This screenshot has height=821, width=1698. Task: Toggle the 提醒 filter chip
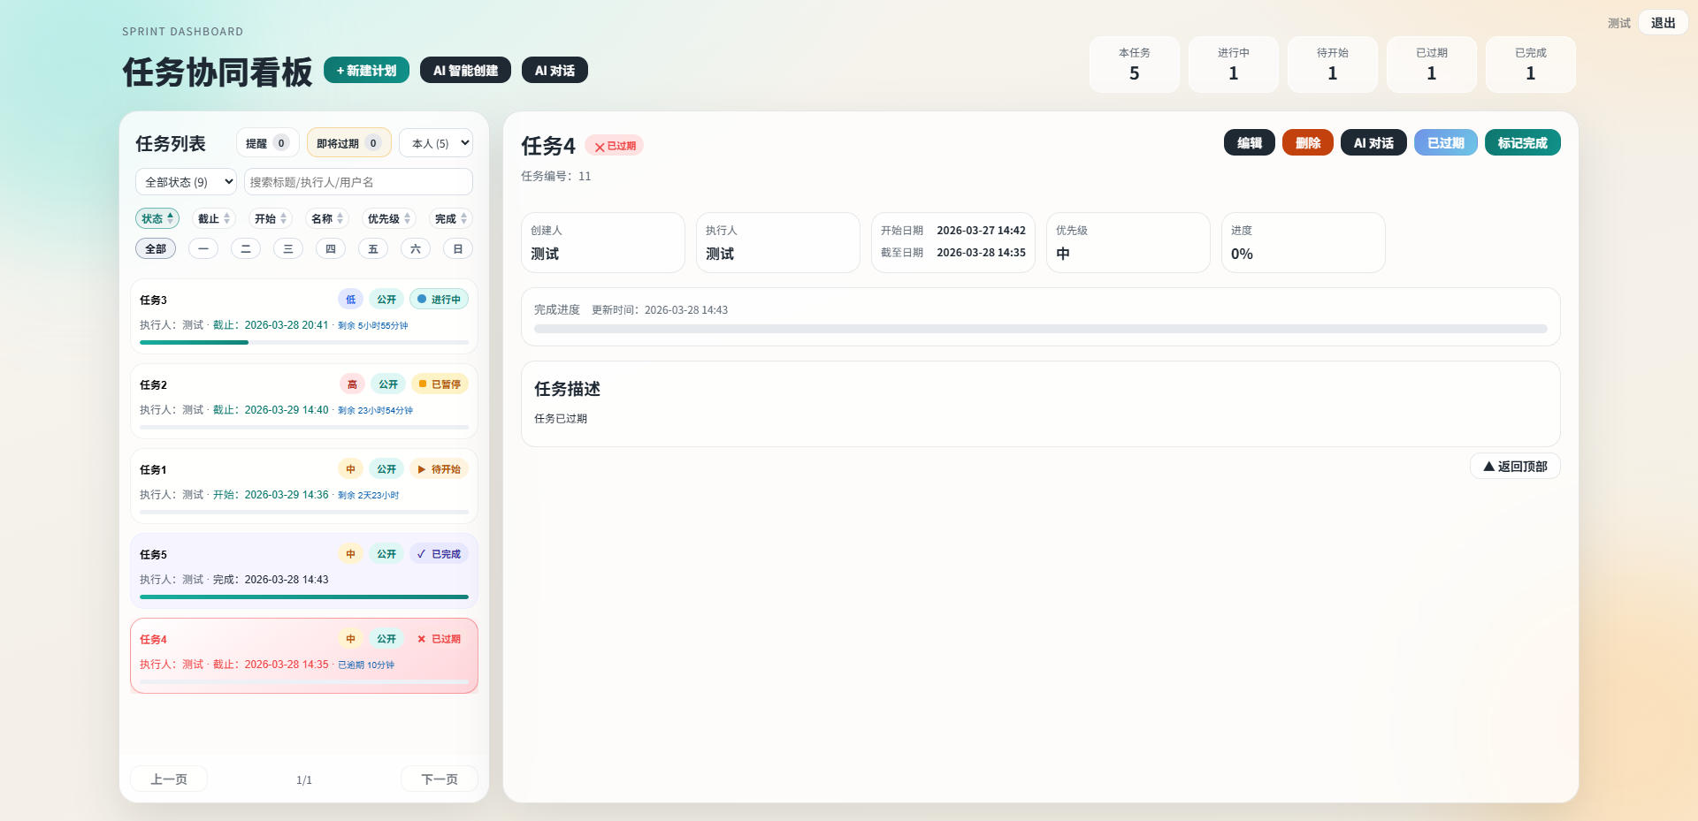(x=267, y=143)
